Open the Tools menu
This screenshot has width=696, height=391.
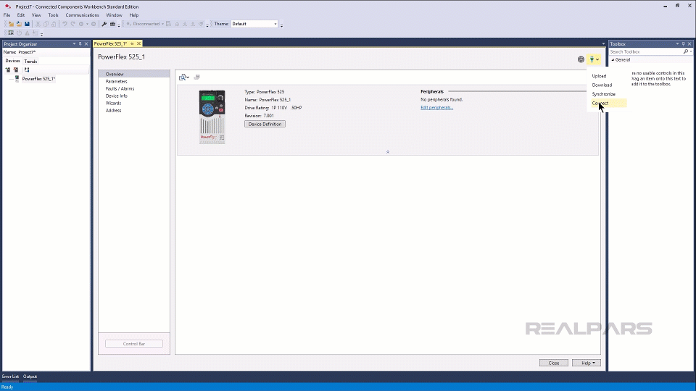click(x=53, y=15)
